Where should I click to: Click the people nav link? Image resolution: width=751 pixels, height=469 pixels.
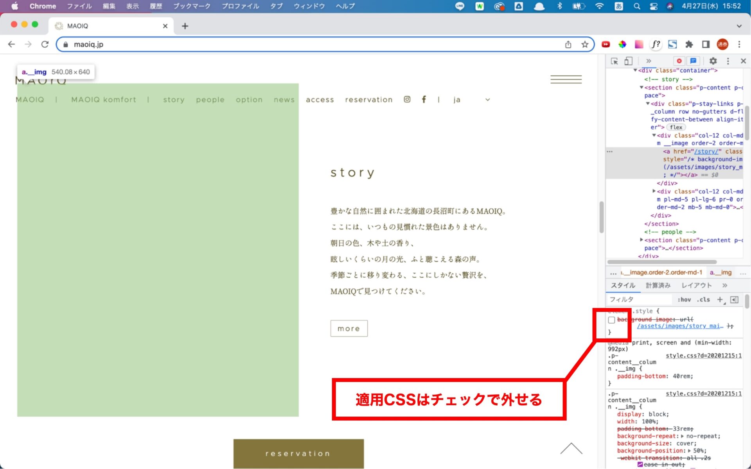(x=210, y=100)
